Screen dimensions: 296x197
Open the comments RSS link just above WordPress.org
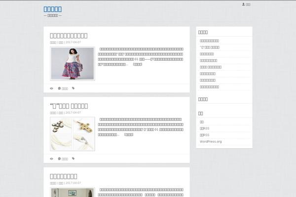coord(204,135)
